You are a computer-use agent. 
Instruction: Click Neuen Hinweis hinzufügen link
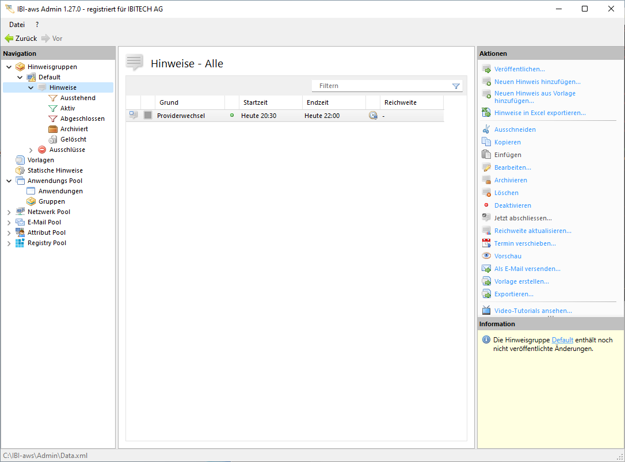pyautogui.click(x=537, y=82)
